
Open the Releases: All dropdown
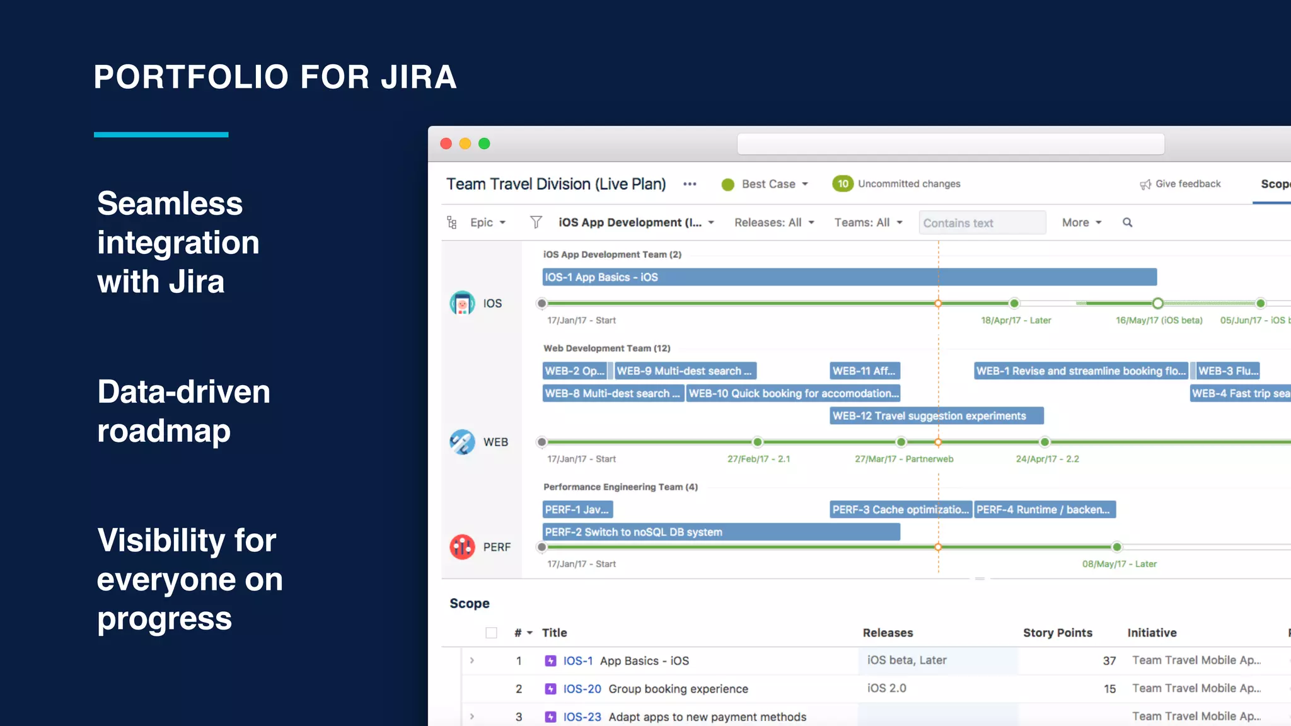pos(774,222)
